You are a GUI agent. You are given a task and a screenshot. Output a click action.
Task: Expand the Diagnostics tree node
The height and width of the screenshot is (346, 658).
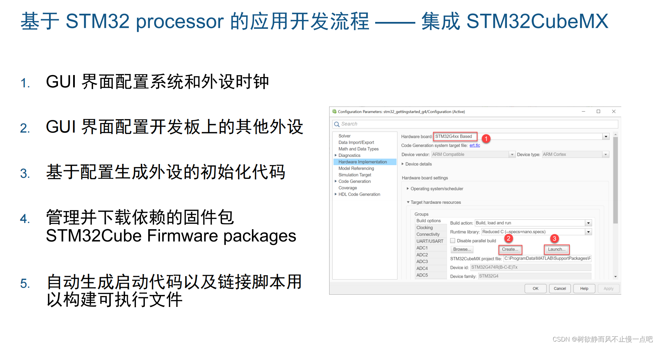point(336,155)
